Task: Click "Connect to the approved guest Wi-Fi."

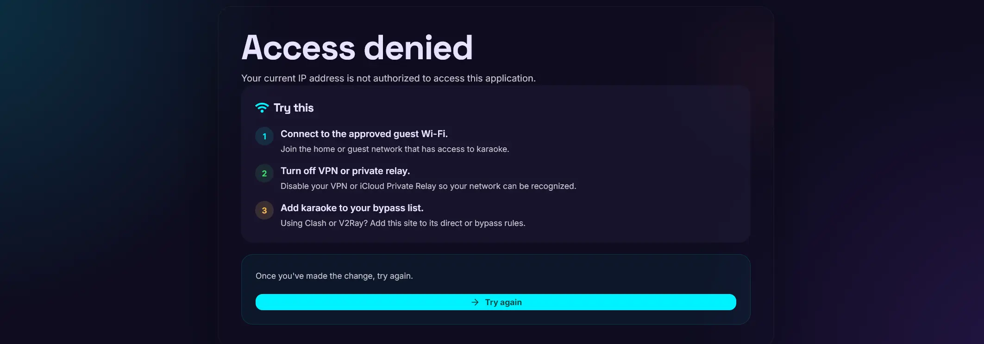Action: point(364,134)
